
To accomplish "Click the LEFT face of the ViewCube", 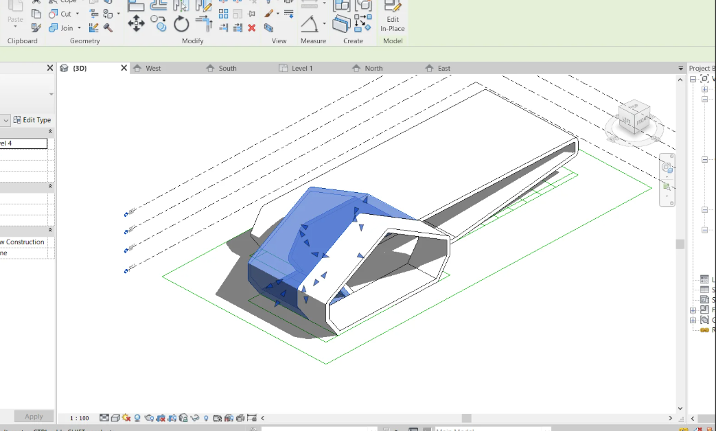I will (626, 121).
